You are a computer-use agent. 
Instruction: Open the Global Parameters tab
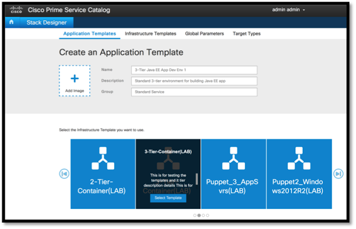pos(204,34)
